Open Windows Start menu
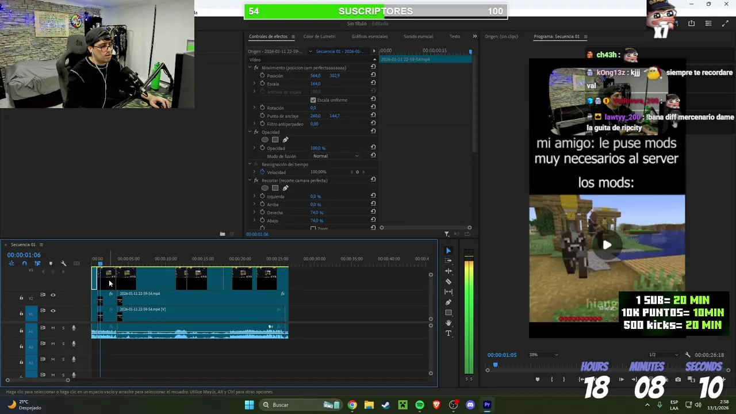The image size is (736, 414). pyautogui.click(x=249, y=405)
